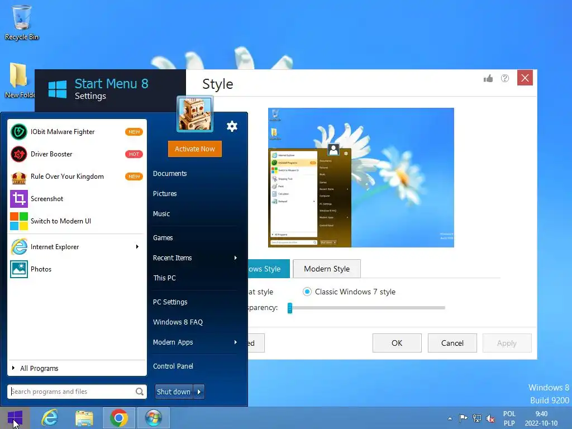Switch to Modern Style tab
Image resolution: width=572 pixels, height=429 pixels.
327,269
